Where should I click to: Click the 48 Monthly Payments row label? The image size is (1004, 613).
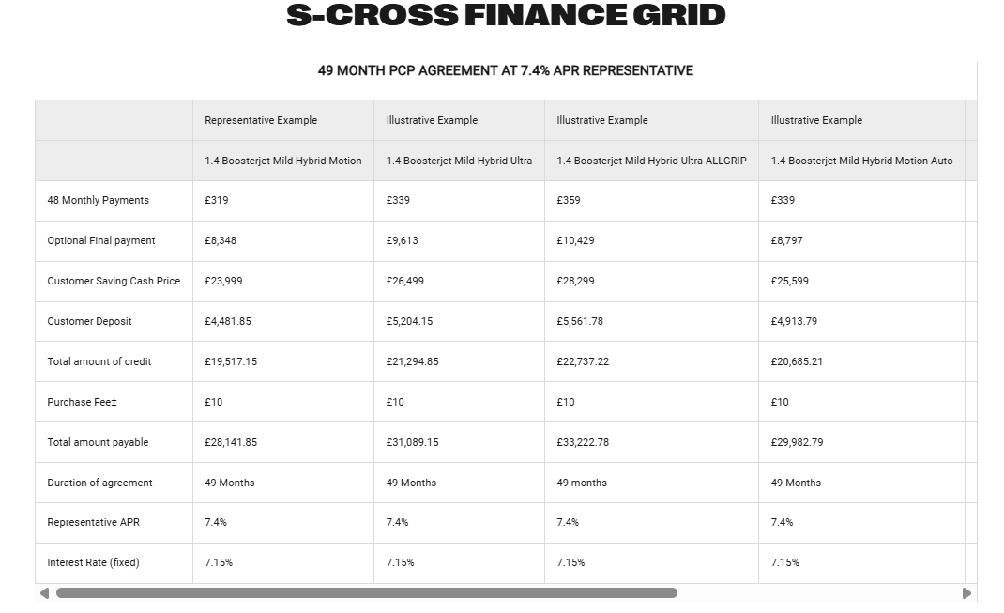[x=99, y=200]
